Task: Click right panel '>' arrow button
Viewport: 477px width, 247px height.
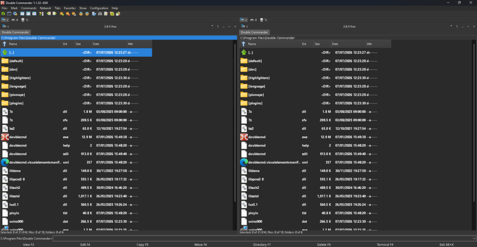Action: click(x=474, y=27)
